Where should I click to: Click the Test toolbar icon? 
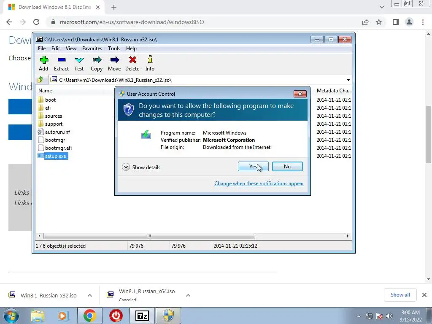[x=79, y=64]
